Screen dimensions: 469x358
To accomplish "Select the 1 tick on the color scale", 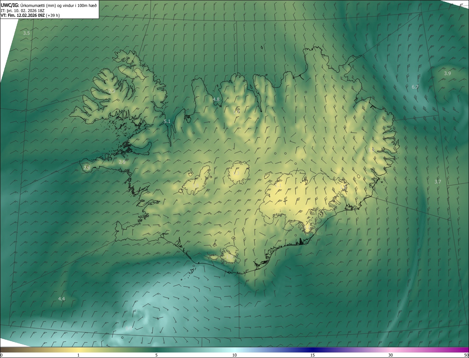I will point(78,355).
